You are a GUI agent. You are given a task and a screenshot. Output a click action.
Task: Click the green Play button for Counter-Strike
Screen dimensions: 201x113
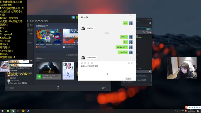coord(39,77)
